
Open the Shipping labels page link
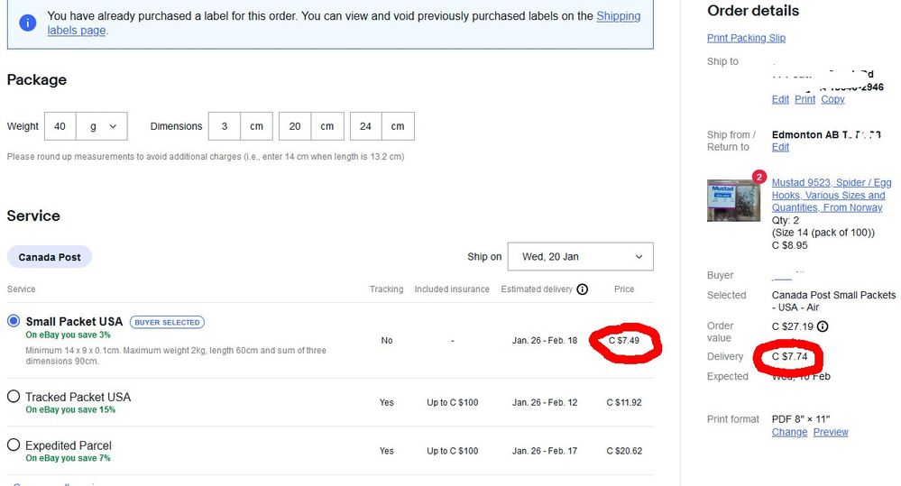click(x=619, y=16)
